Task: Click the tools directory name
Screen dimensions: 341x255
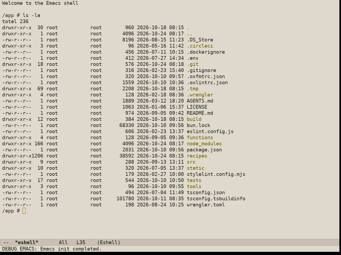Action: click(x=194, y=186)
